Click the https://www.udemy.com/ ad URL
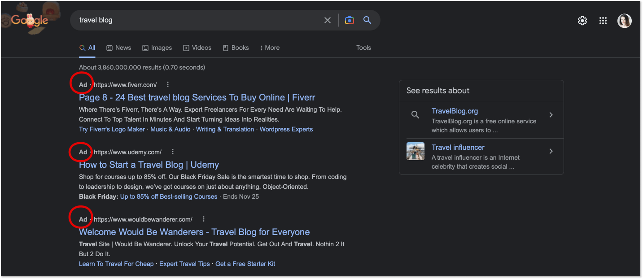 [127, 152]
